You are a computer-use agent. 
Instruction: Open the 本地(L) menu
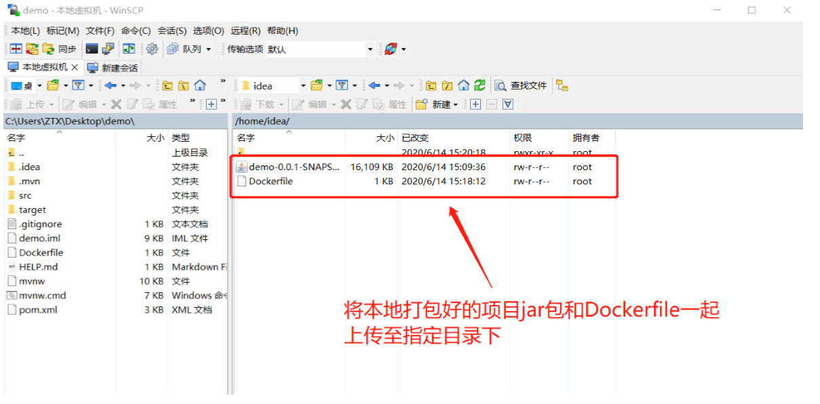click(x=26, y=31)
